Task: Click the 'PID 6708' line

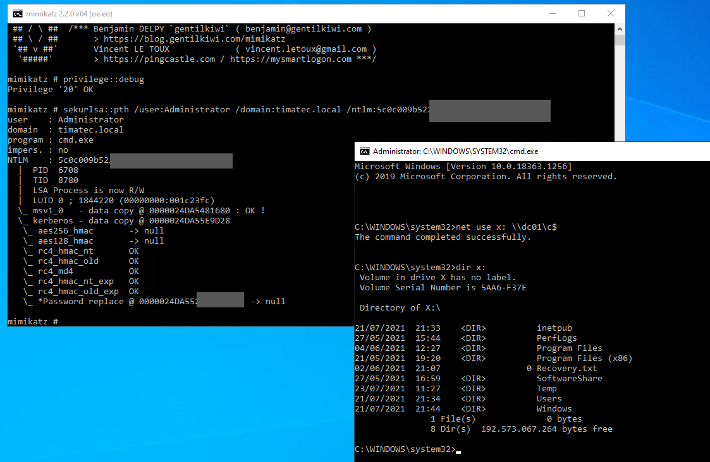Action: (55, 170)
